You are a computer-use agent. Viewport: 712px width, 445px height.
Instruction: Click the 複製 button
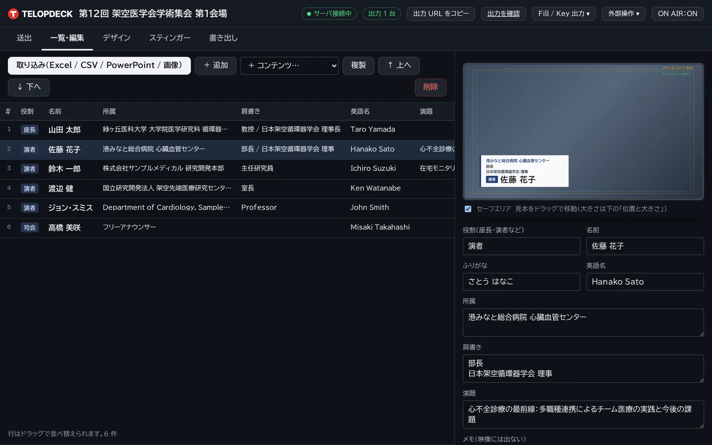358,65
